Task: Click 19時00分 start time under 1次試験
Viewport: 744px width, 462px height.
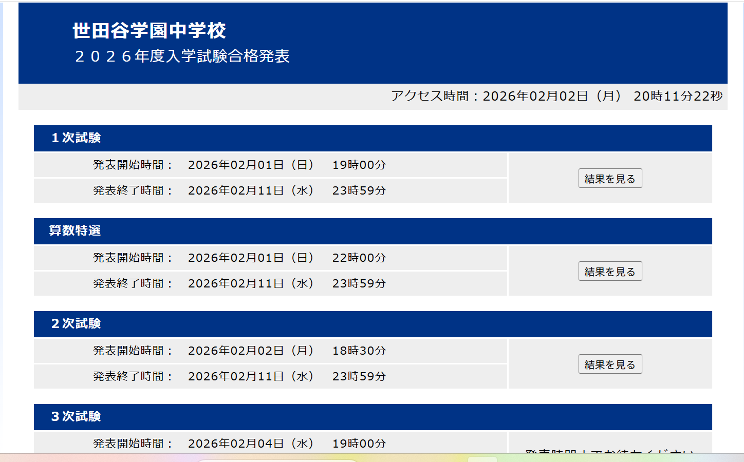Action: (359, 165)
